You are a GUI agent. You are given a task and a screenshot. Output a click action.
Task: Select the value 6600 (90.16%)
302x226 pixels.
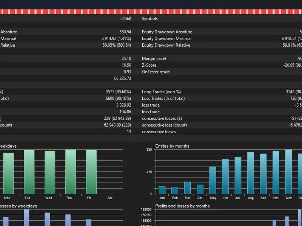pyautogui.click(x=118, y=98)
